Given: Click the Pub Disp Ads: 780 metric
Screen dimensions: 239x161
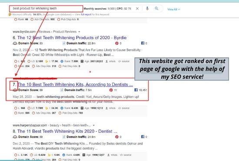Looking at the screenshot, I should coord(71,113).
